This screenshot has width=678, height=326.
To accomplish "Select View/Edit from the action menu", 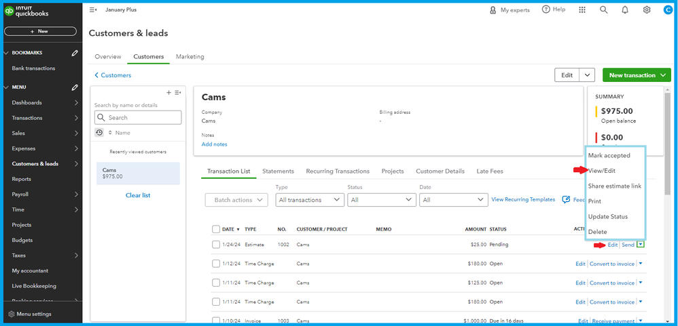I will tap(603, 171).
